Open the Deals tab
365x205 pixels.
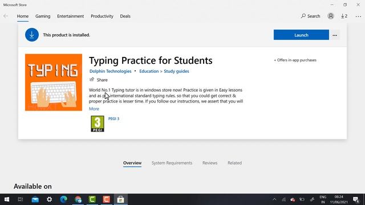point(125,16)
